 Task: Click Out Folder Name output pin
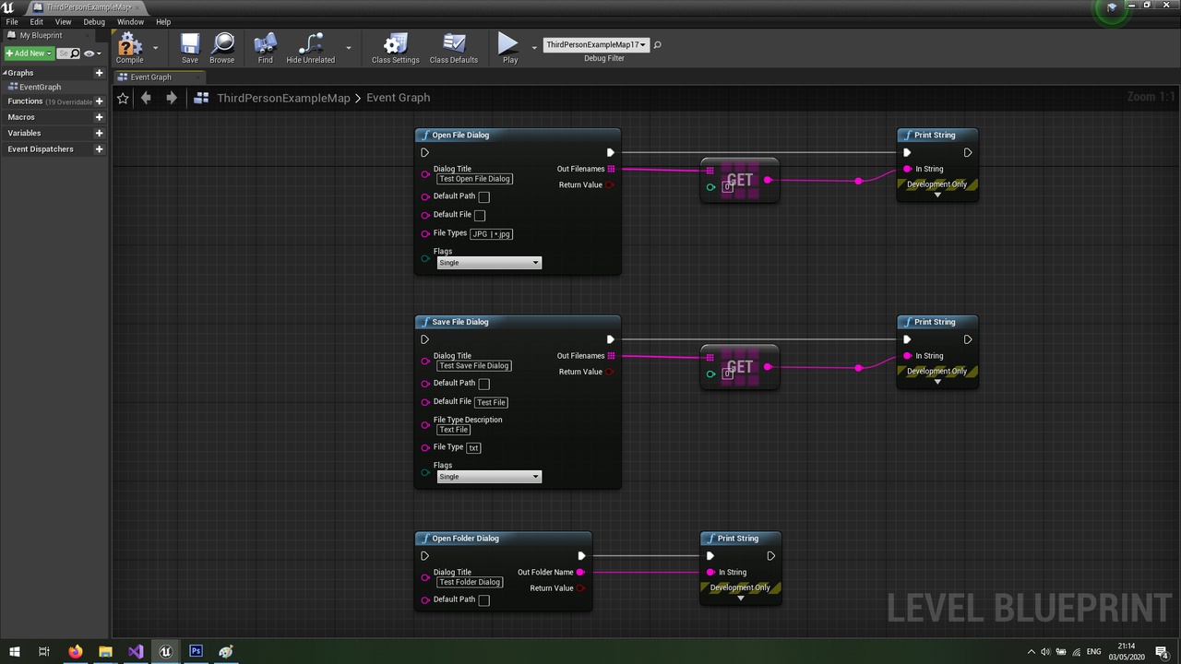click(x=580, y=573)
